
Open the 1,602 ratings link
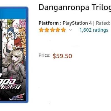pyautogui.click(x=94, y=30)
